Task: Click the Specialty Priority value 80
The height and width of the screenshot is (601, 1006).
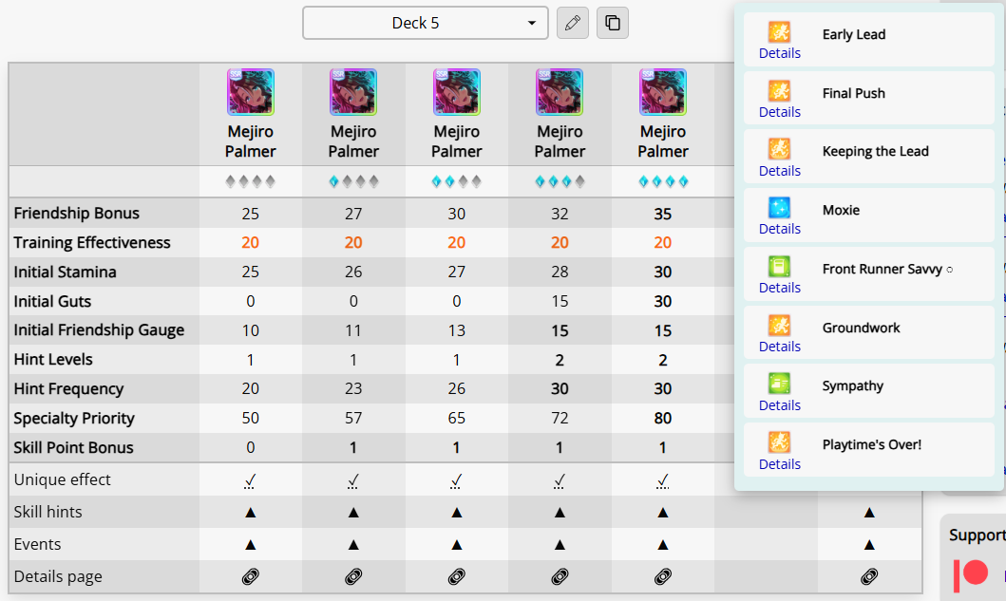Action: 663,418
